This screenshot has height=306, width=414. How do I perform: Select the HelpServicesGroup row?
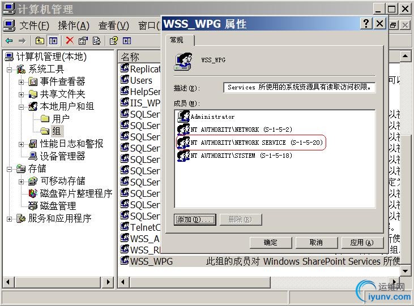pos(140,91)
